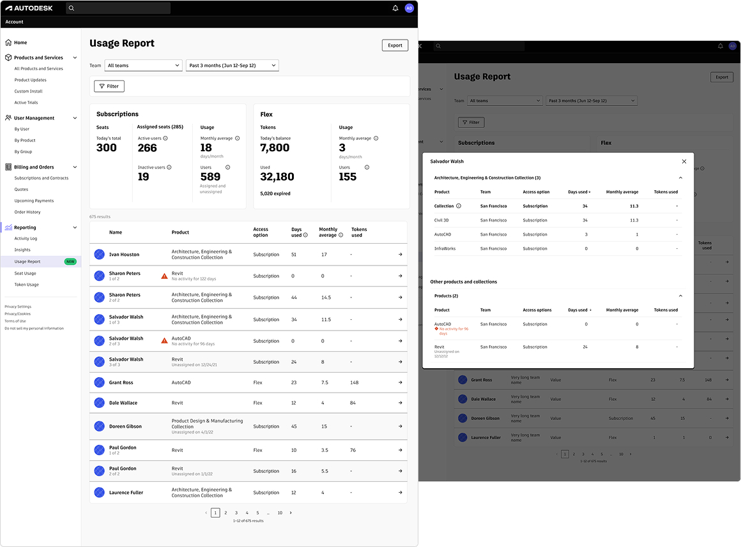
Task: Open the Past 3 months date range dropdown
Action: tap(232, 65)
